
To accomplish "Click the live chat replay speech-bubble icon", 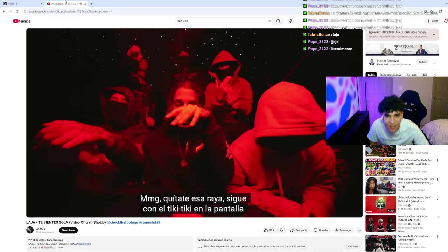I will [x=200, y=246].
